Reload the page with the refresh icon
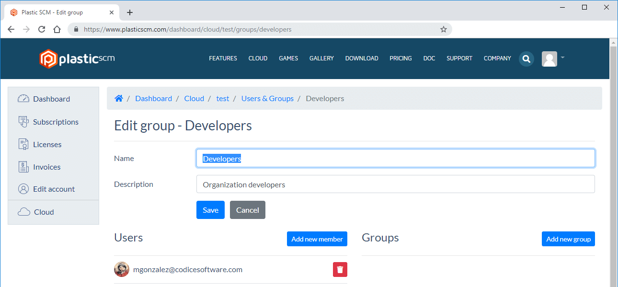The height and width of the screenshot is (287, 618). point(42,29)
